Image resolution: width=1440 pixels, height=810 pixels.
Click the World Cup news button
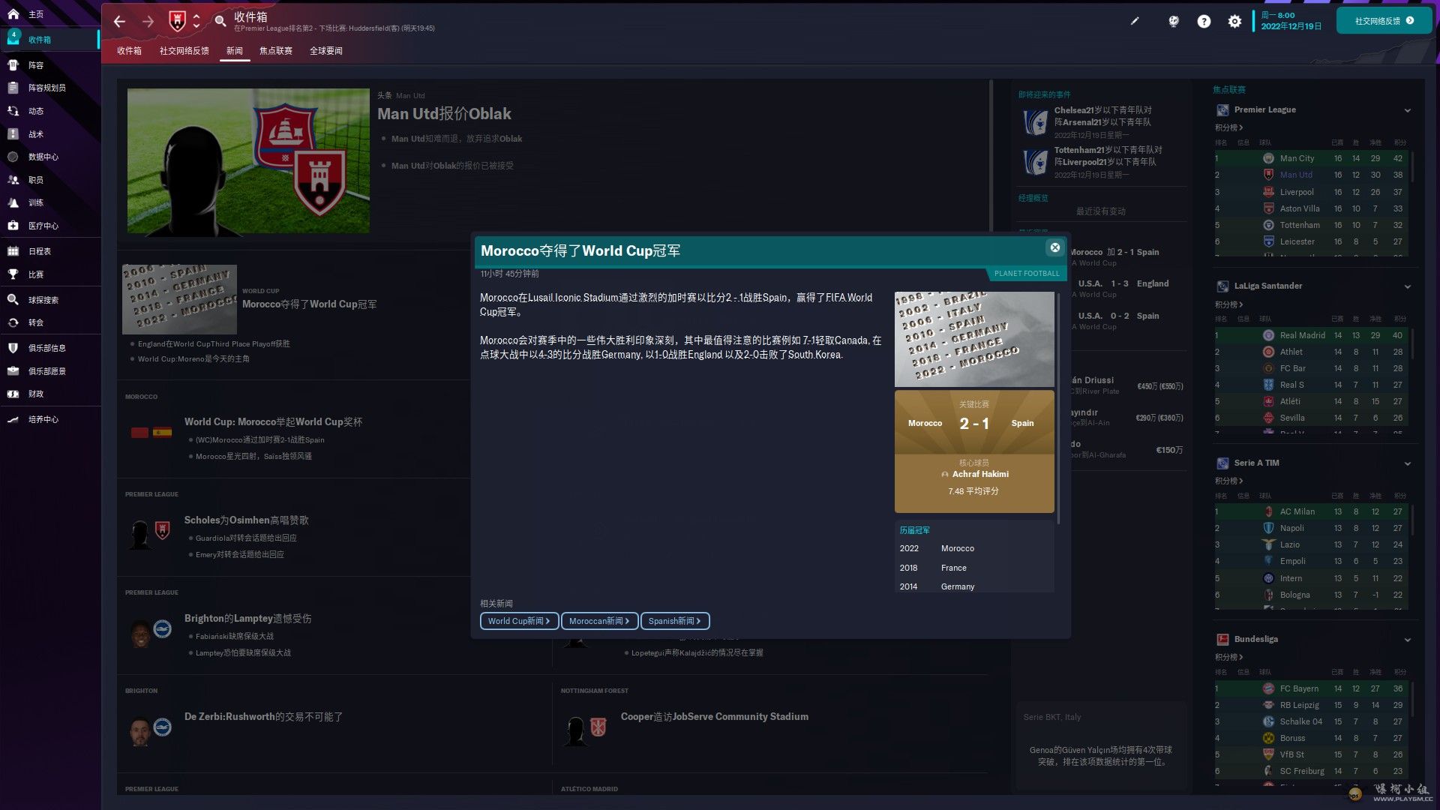[519, 621]
